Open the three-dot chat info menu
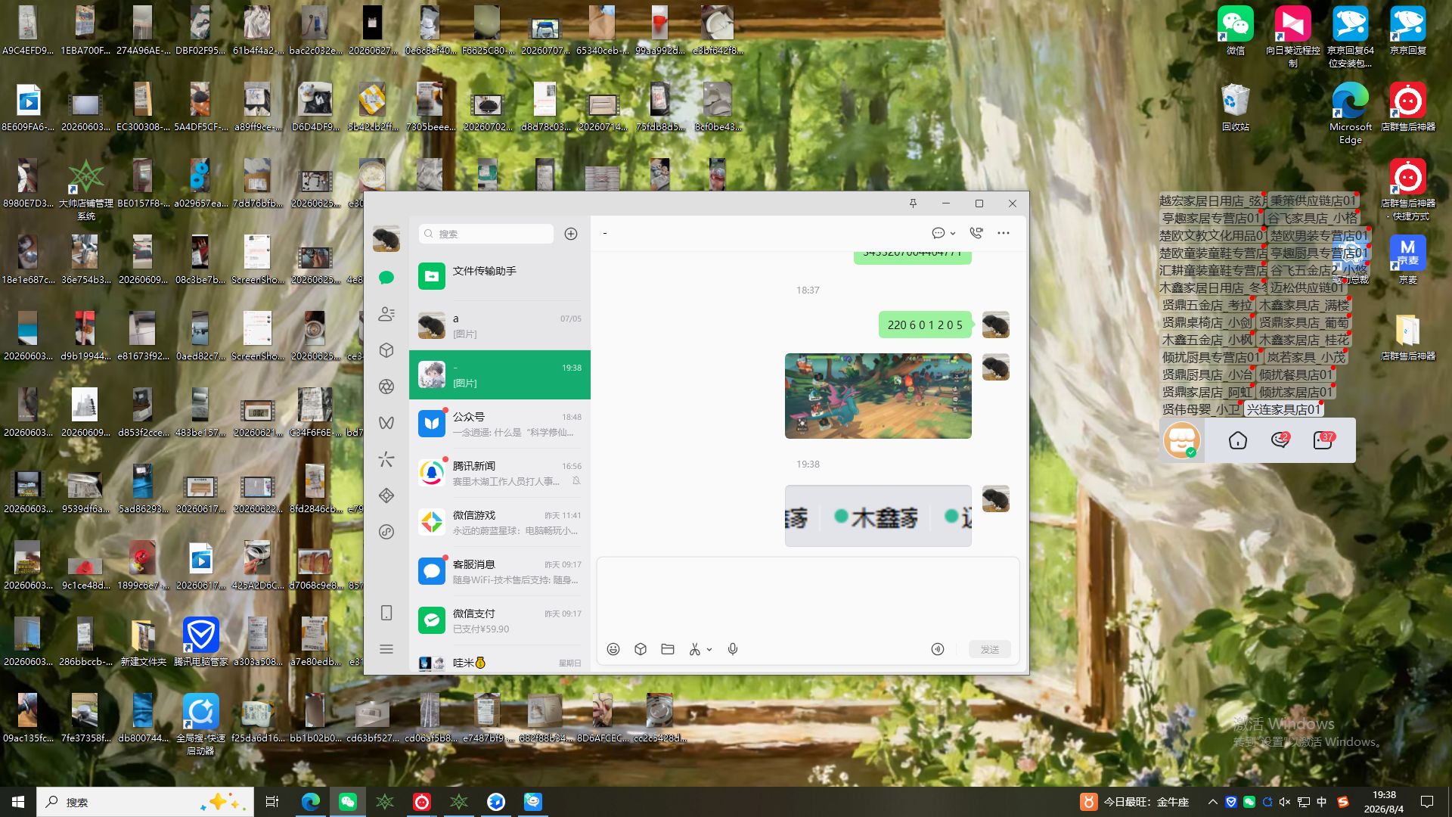The height and width of the screenshot is (817, 1452). click(x=1004, y=233)
